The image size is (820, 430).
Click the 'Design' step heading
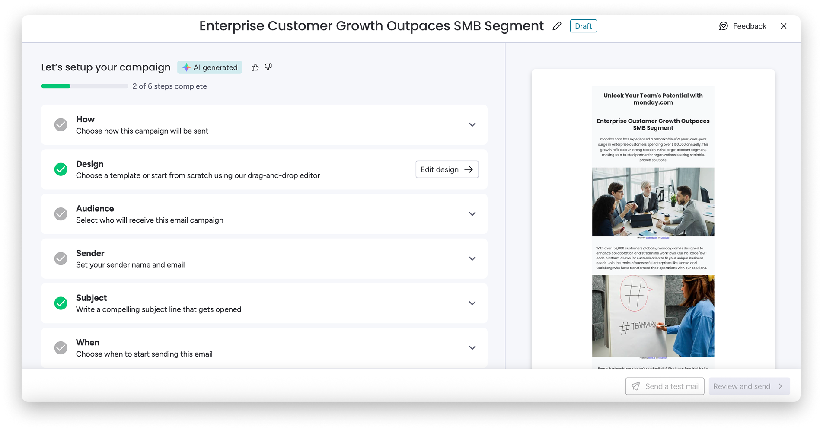pos(89,164)
